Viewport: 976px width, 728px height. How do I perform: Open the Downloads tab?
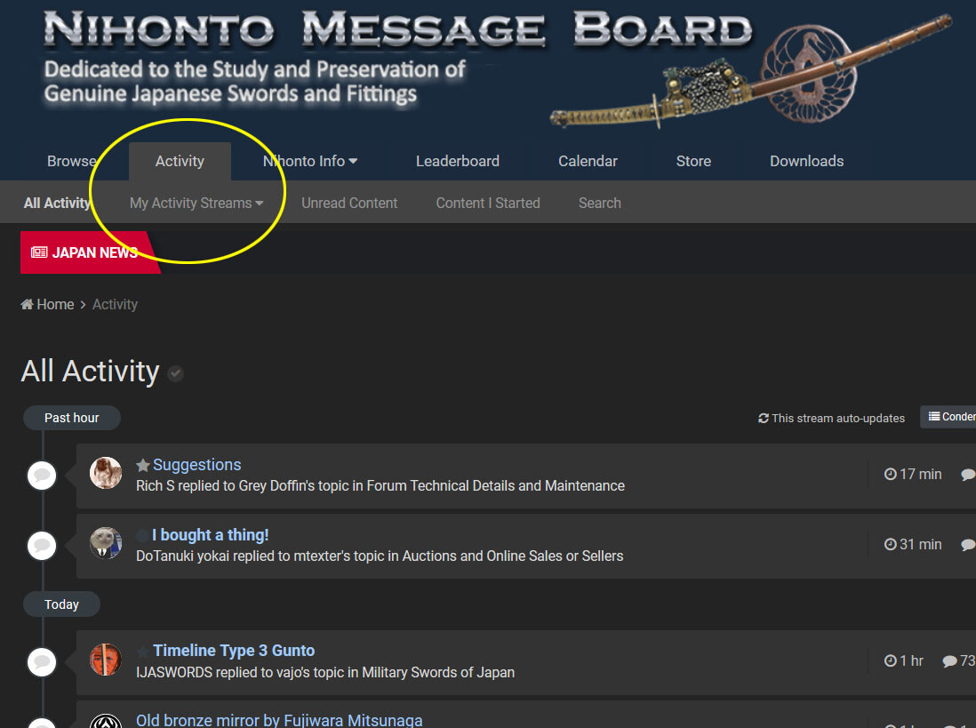pyautogui.click(x=807, y=161)
